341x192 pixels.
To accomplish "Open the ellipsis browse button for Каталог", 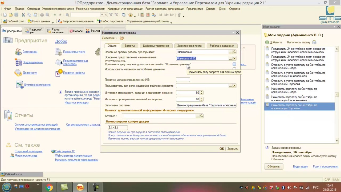I will [x=198, y=116].
